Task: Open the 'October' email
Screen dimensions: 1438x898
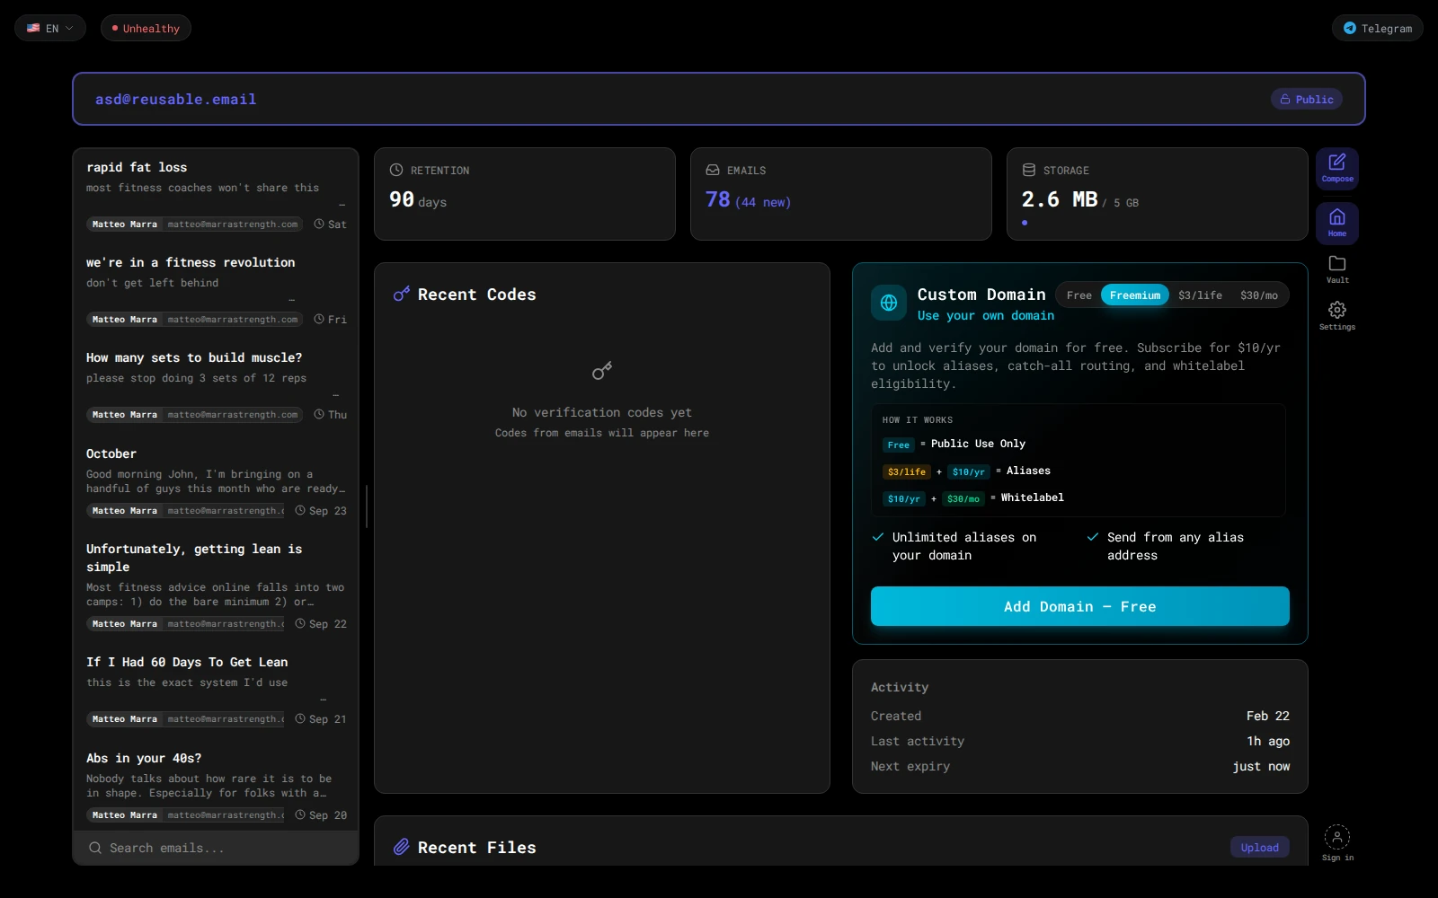Action: tap(216, 482)
